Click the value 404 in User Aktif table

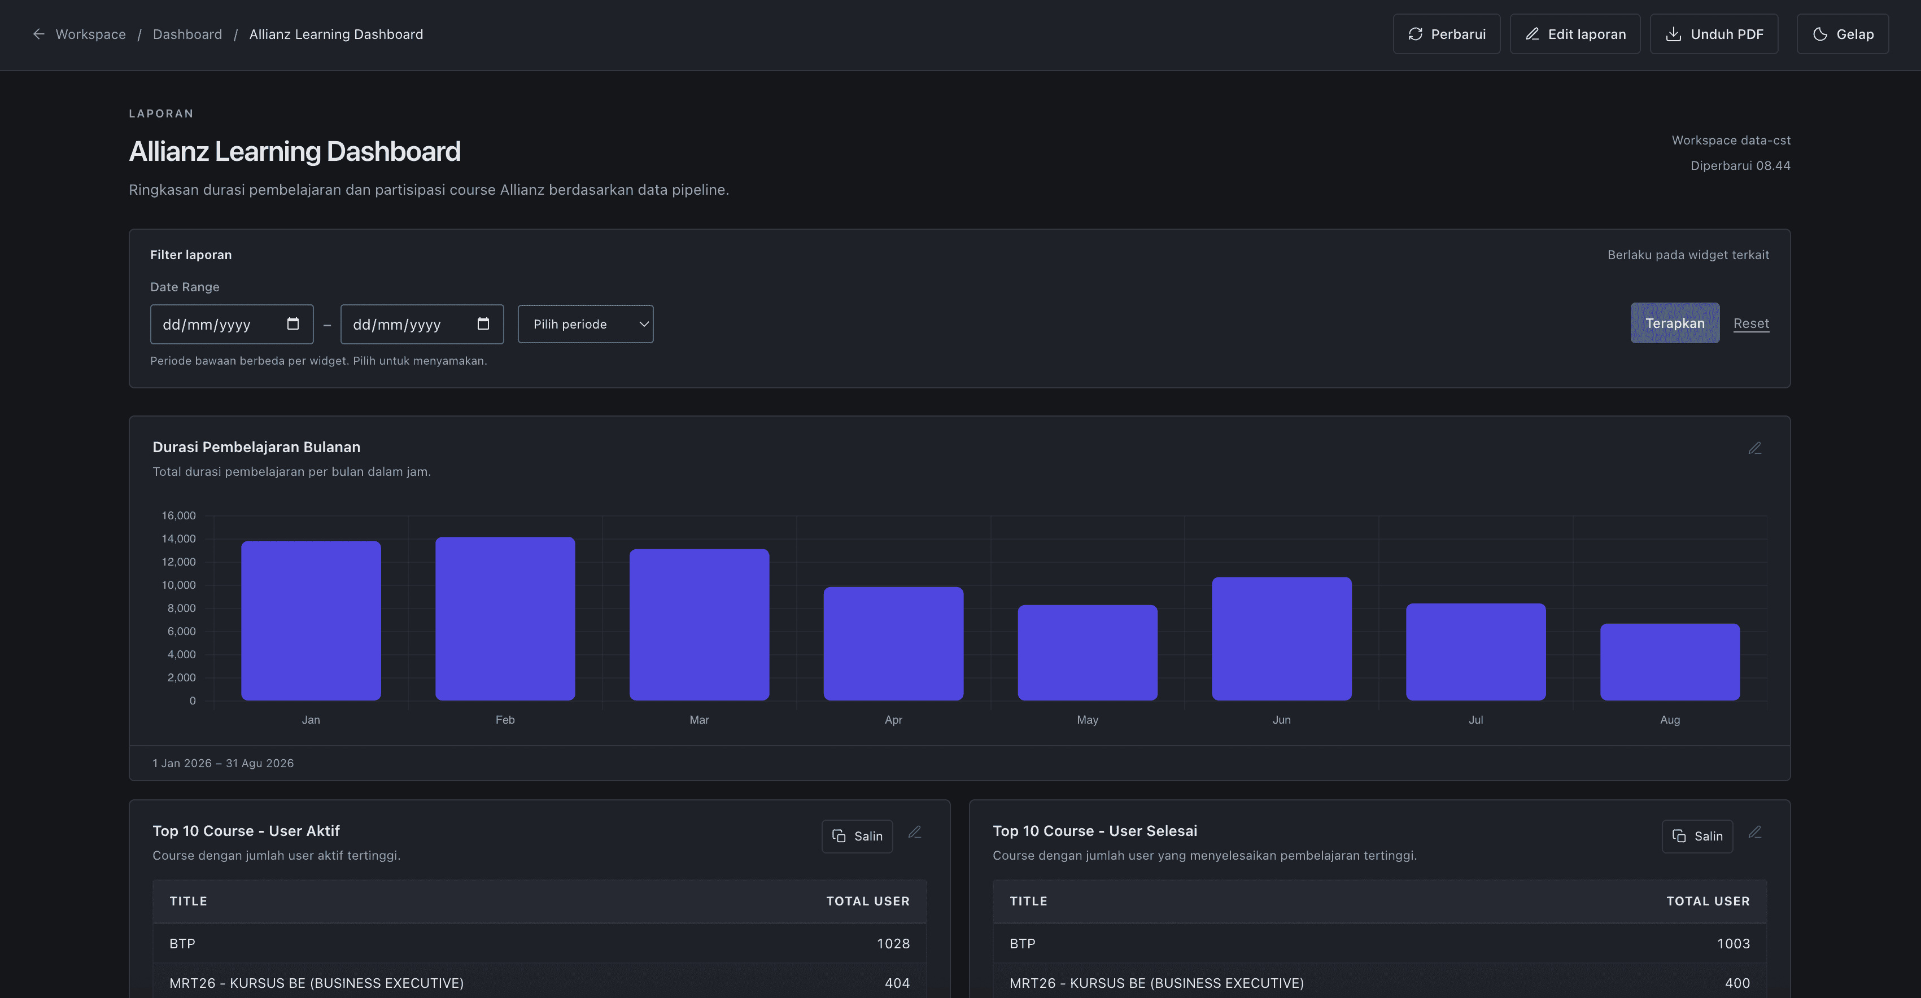897,983
